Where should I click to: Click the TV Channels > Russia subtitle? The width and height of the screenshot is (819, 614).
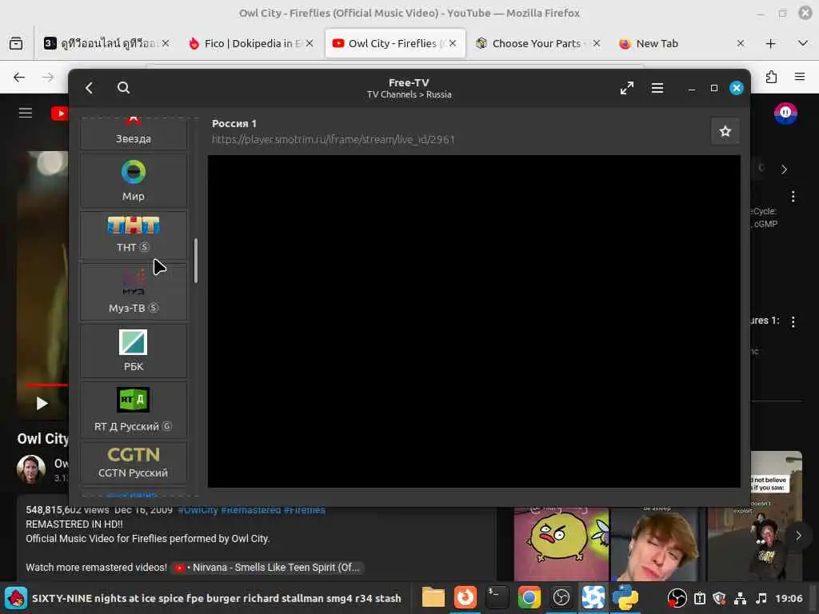409,94
